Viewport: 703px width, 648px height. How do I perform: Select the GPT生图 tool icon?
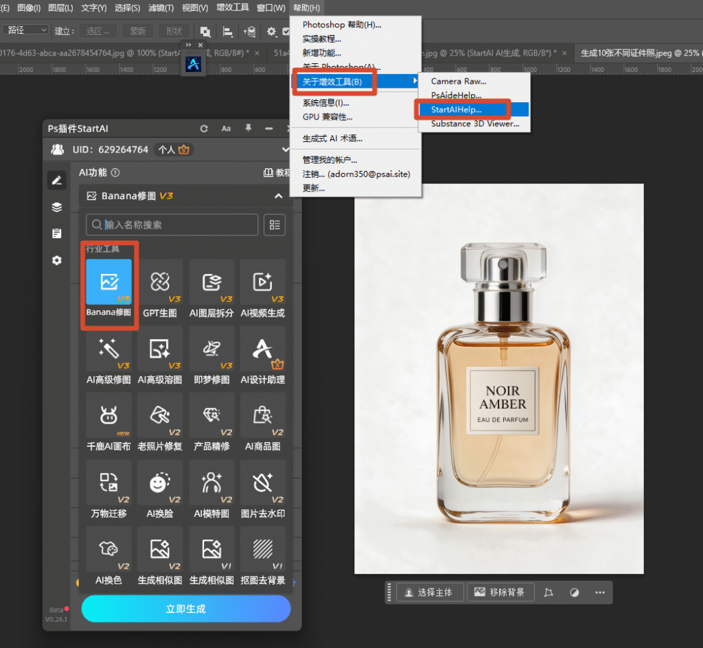[160, 282]
